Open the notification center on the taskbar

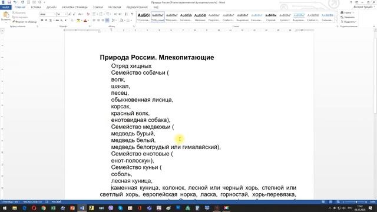(371, 208)
